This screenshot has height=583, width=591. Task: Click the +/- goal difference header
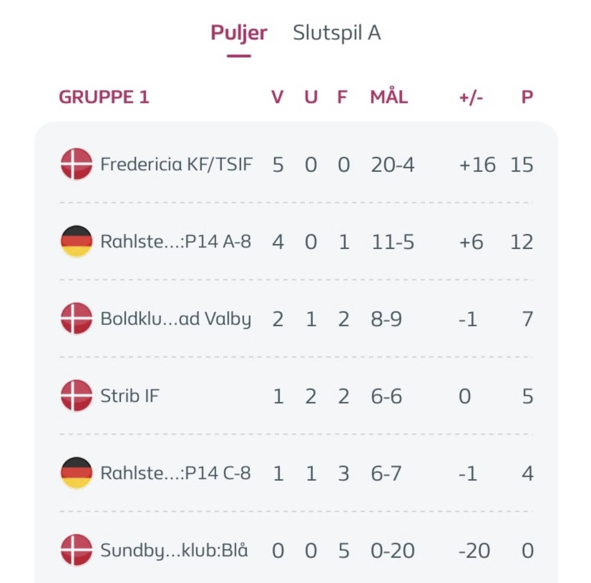[471, 98]
